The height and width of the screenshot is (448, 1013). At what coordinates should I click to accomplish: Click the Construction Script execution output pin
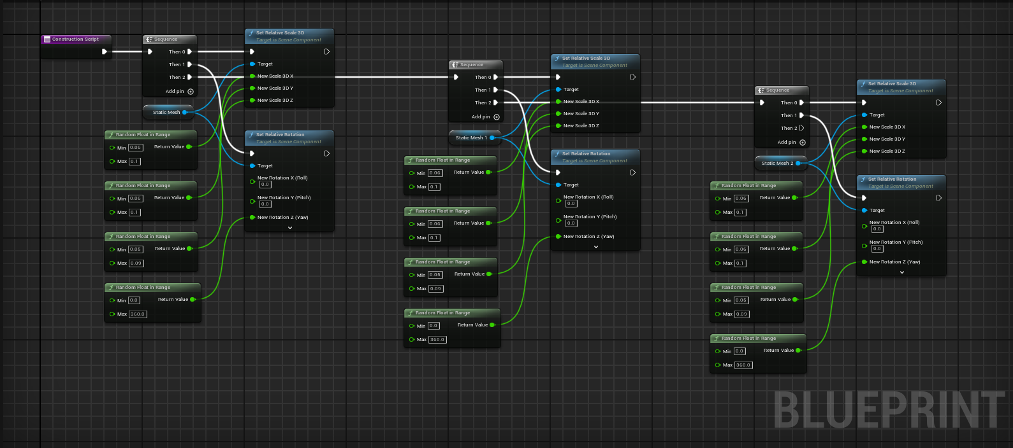click(105, 52)
